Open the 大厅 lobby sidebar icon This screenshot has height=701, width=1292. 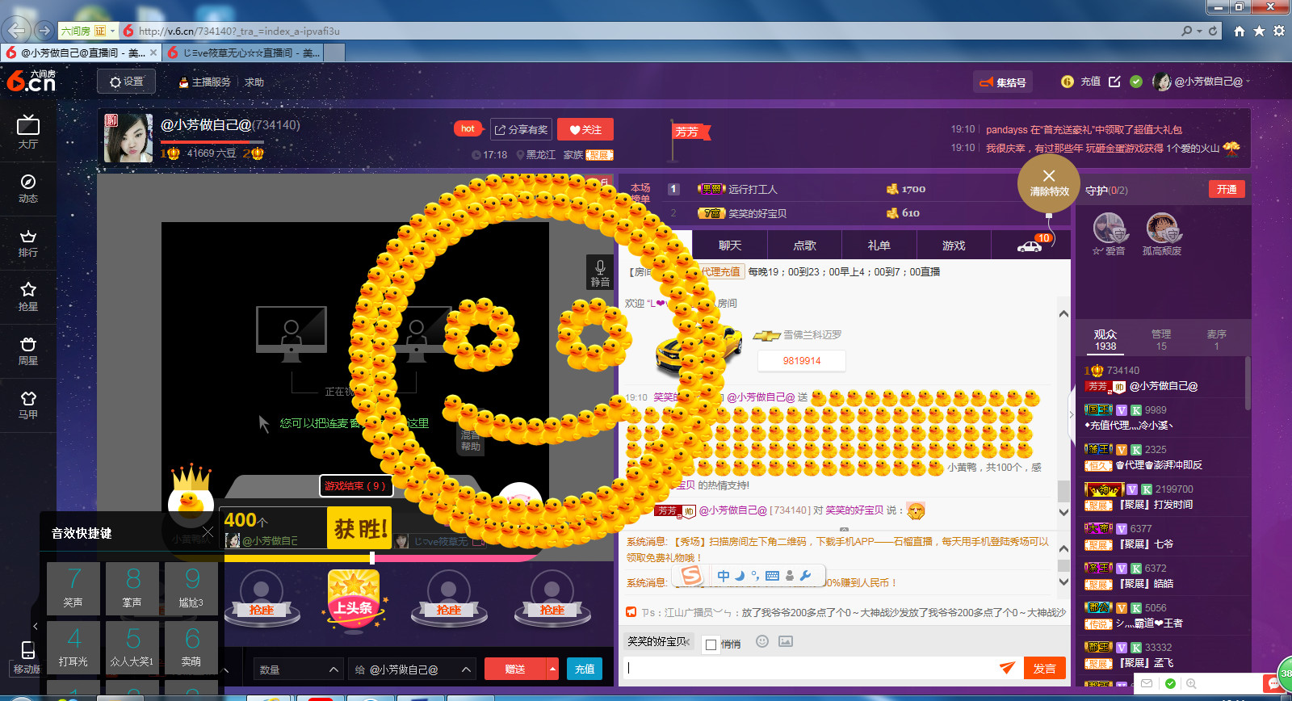(x=28, y=132)
